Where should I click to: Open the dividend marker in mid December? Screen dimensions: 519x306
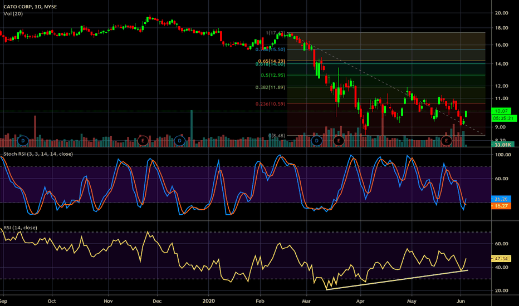[x=179, y=141]
